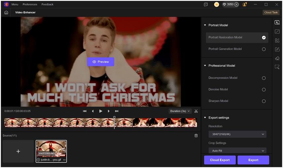Select Sharpen Model

[237, 101]
